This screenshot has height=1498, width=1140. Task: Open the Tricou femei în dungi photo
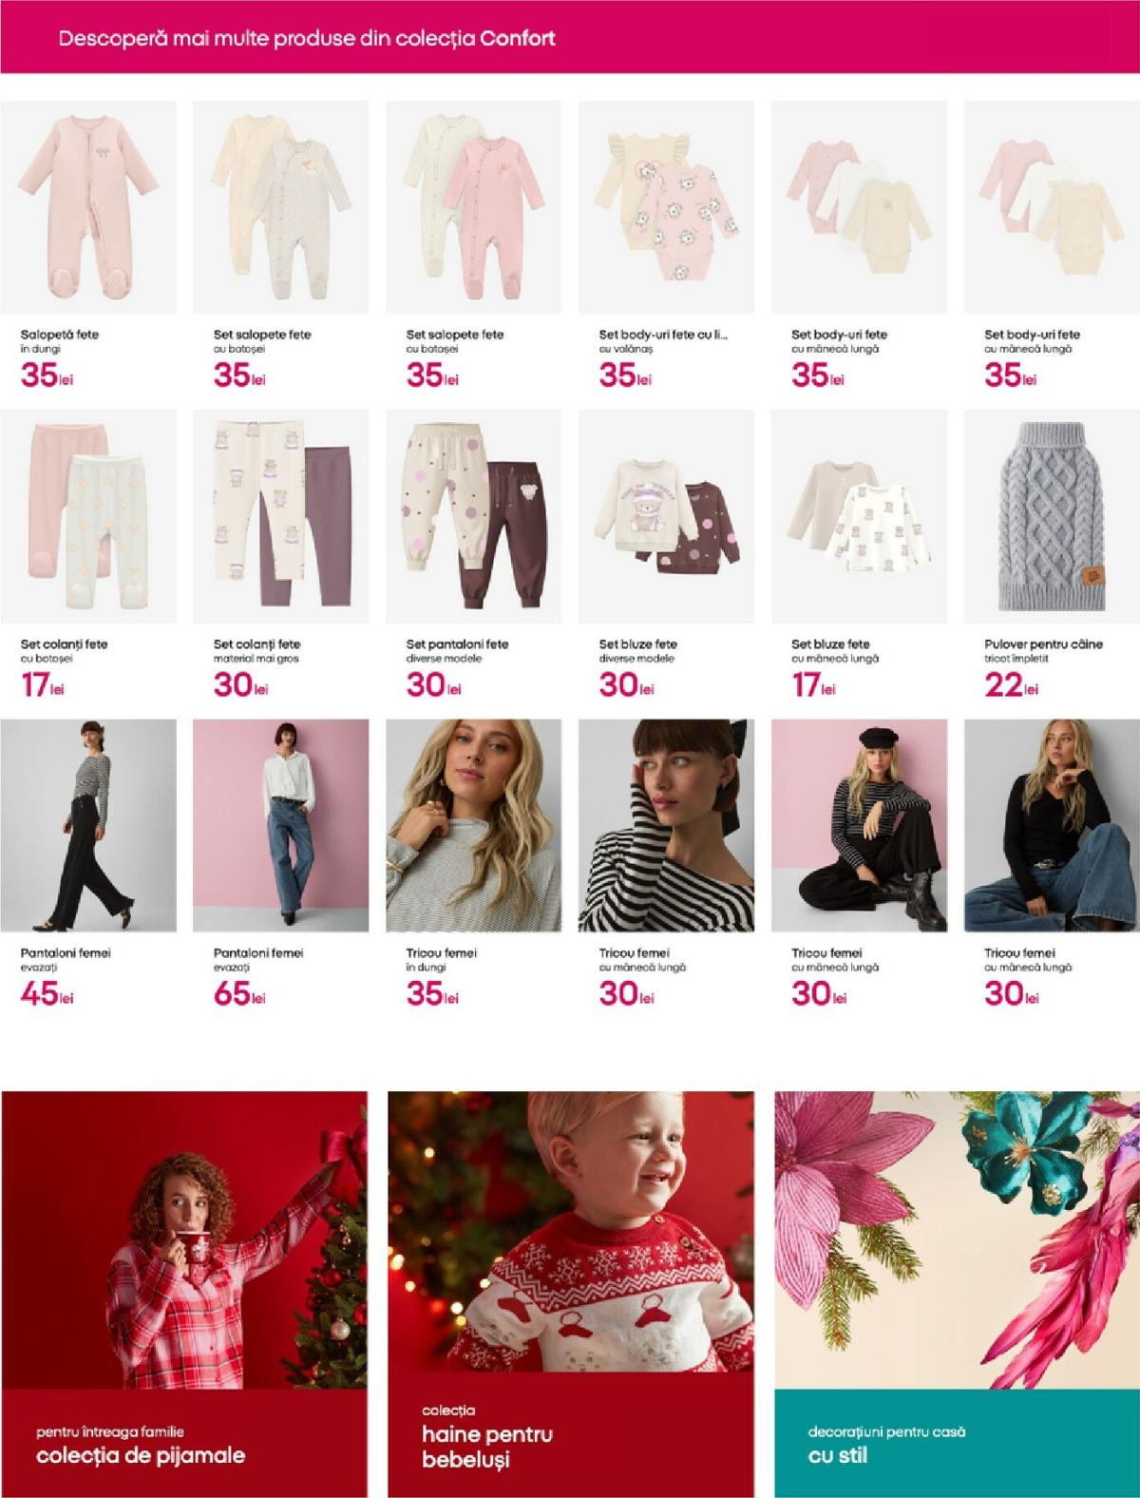coord(473,825)
